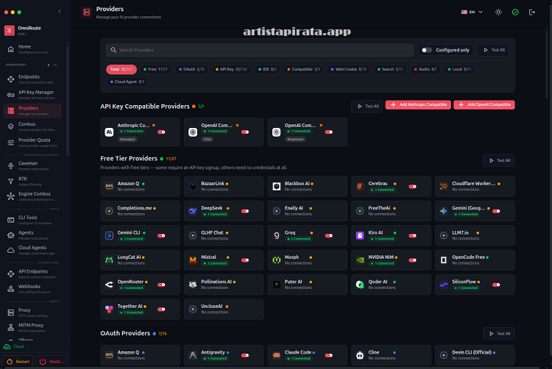Click the green status check icon

click(515, 12)
